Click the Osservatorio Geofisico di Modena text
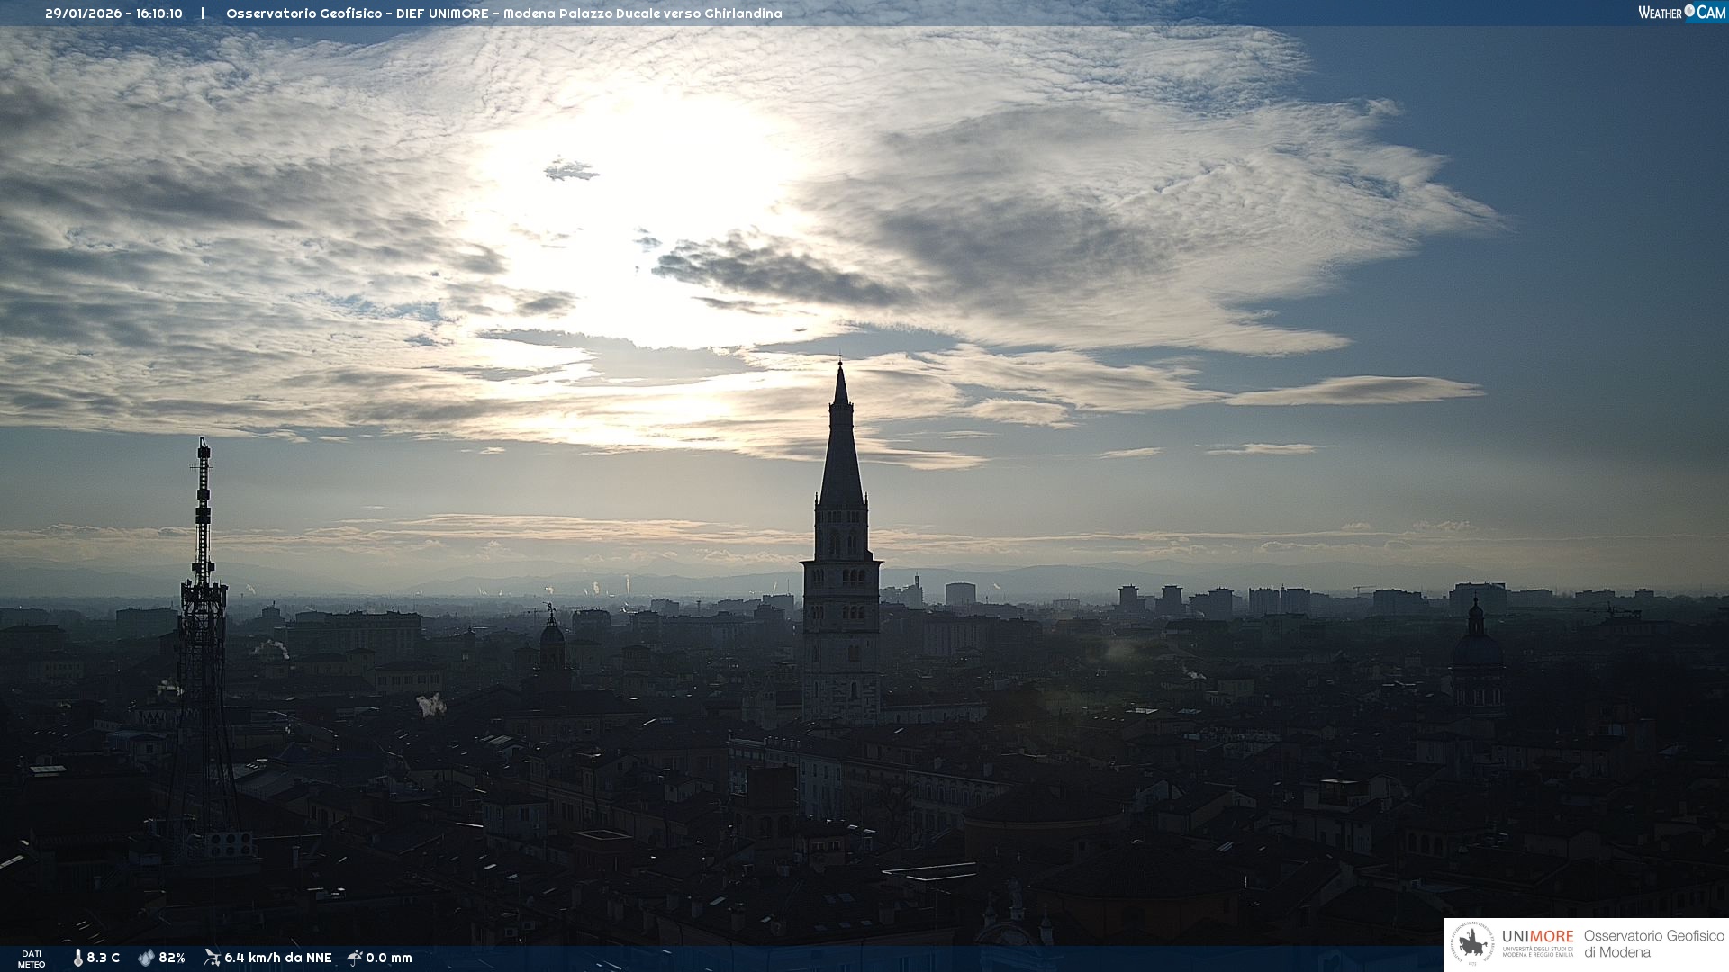Viewport: 1729px width, 972px height. click(1653, 944)
